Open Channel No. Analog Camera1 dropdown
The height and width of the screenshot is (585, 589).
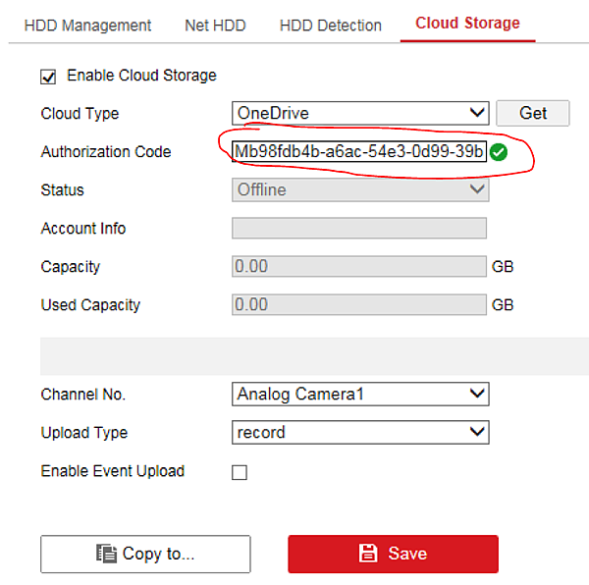click(360, 394)
